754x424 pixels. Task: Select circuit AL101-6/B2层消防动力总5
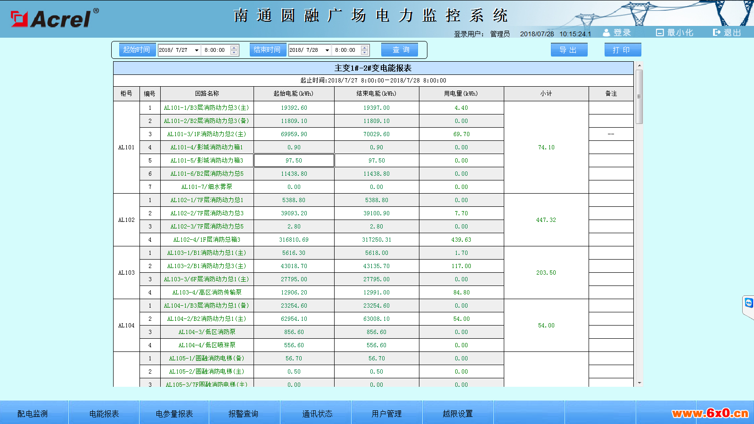207,174
